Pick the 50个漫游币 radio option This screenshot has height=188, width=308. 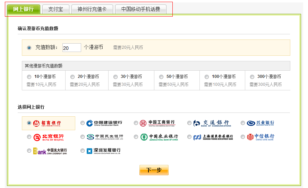tap(161, 77)
